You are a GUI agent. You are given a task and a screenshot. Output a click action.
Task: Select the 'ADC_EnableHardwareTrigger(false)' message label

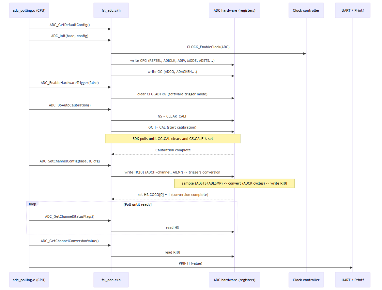(x=70, y=83)
